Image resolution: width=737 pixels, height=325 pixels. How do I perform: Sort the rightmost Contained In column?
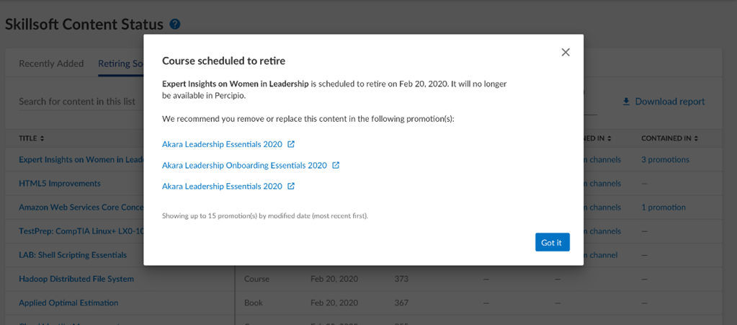697,138
